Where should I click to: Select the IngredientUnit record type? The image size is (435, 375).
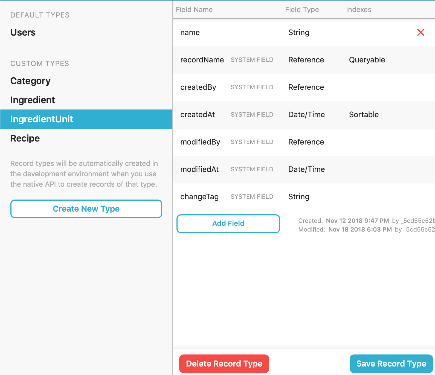42,119
